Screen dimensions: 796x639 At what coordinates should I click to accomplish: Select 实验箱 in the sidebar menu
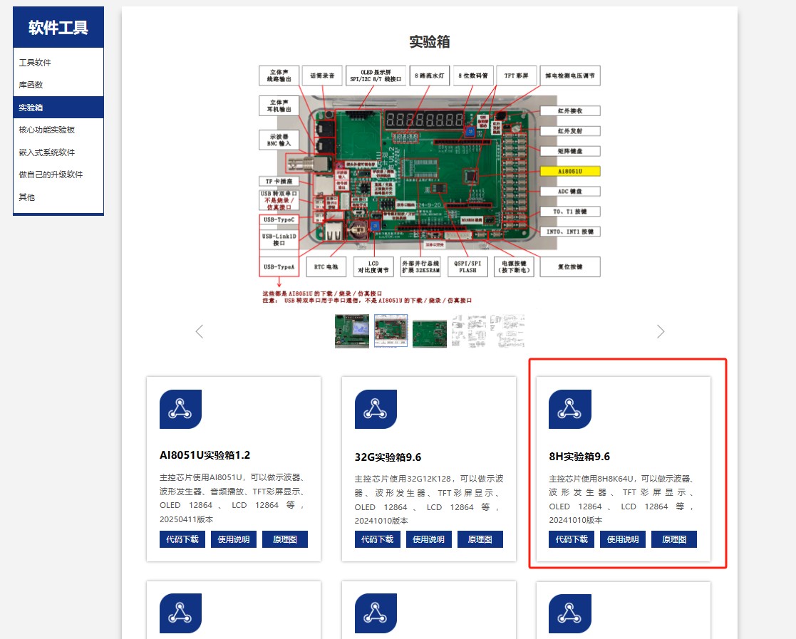[58, 107]
